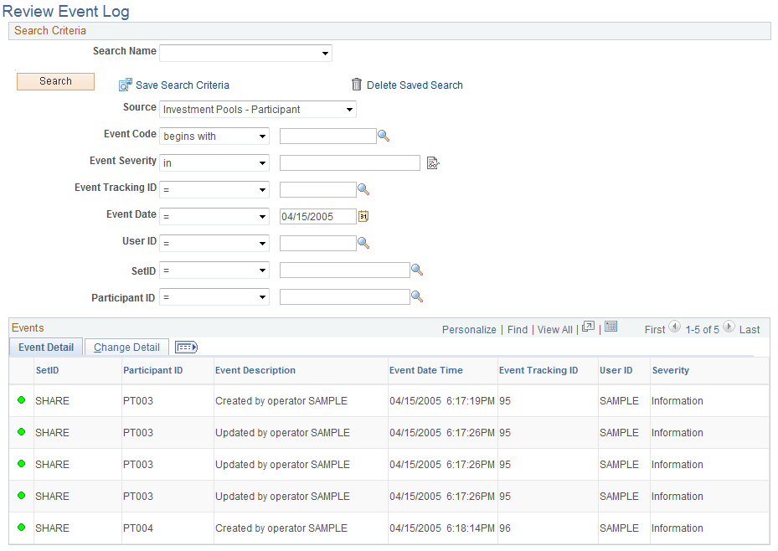Screen dimensions: 778x551
Task: Click the User ID value field
Action: [318, 243]
